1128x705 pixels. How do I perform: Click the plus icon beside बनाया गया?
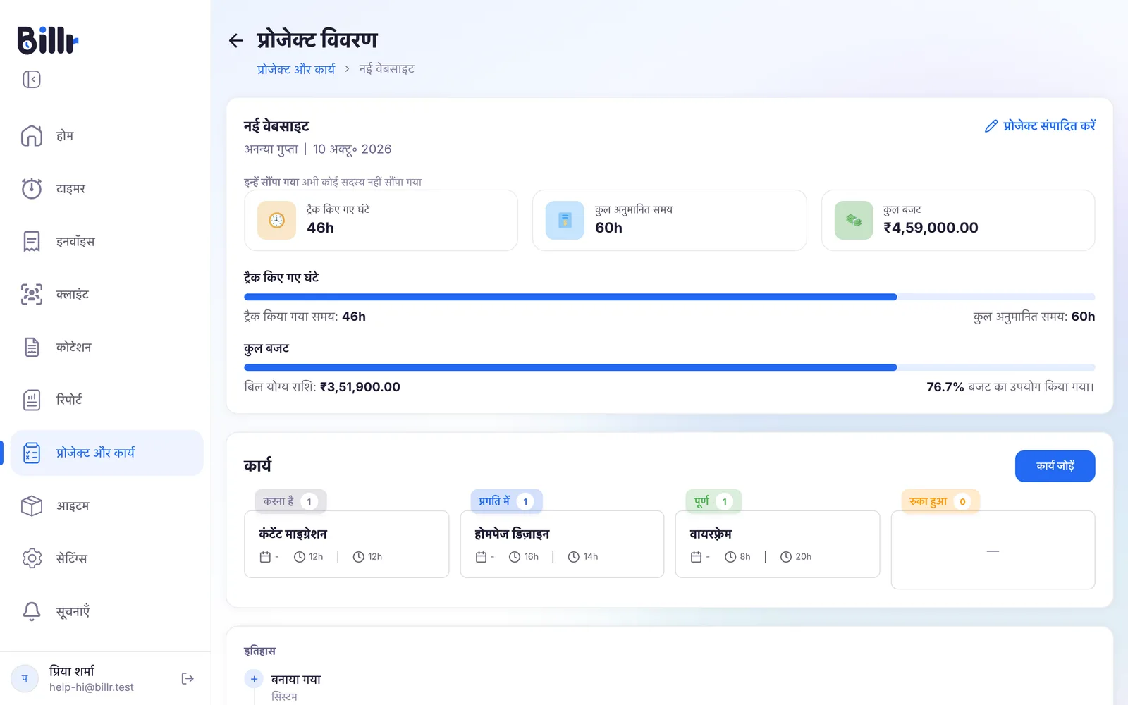[254, 679]
